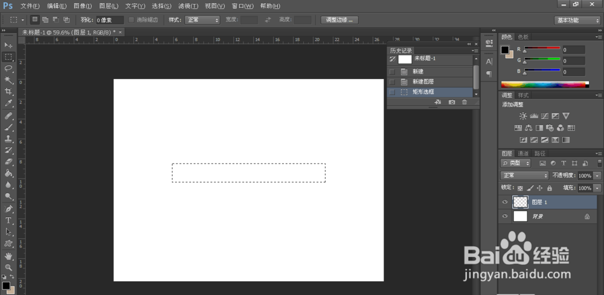
Task: Select the Blur tool
Action: [8, 185]
